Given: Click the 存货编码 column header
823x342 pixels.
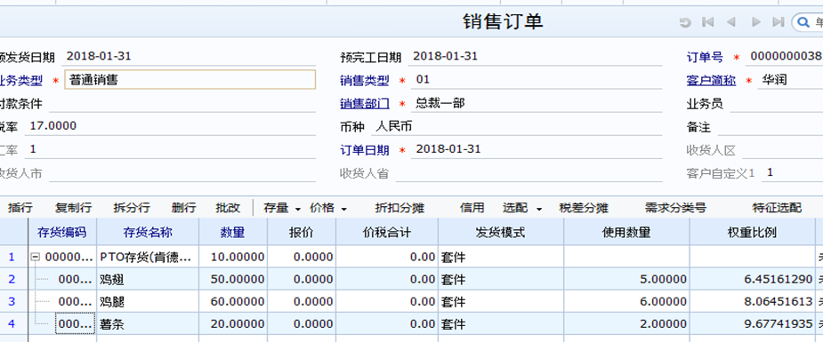Looking at the screenshot, I should pos(62,233).
